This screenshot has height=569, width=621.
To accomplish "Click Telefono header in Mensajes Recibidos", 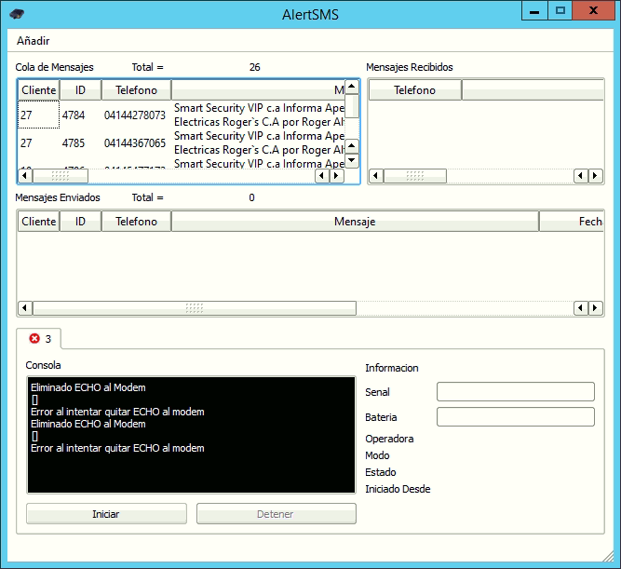I will pos(414,90).
